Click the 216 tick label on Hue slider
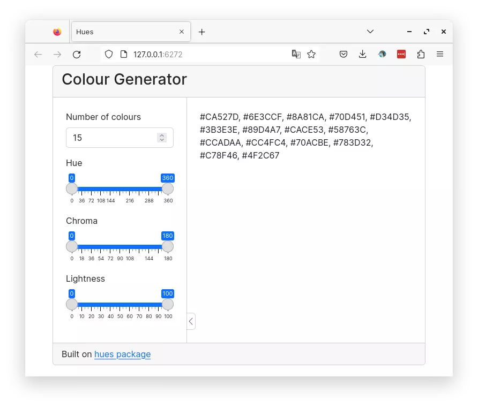Viewport: 478px width, 407px height. click(x=130, y=201)
